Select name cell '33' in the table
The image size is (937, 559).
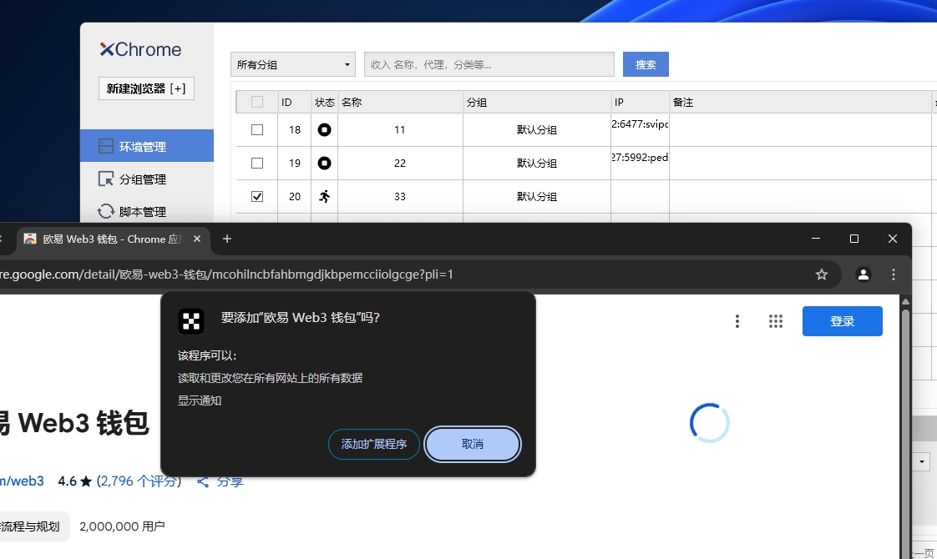pyautogui.click(x=400, y=197)
